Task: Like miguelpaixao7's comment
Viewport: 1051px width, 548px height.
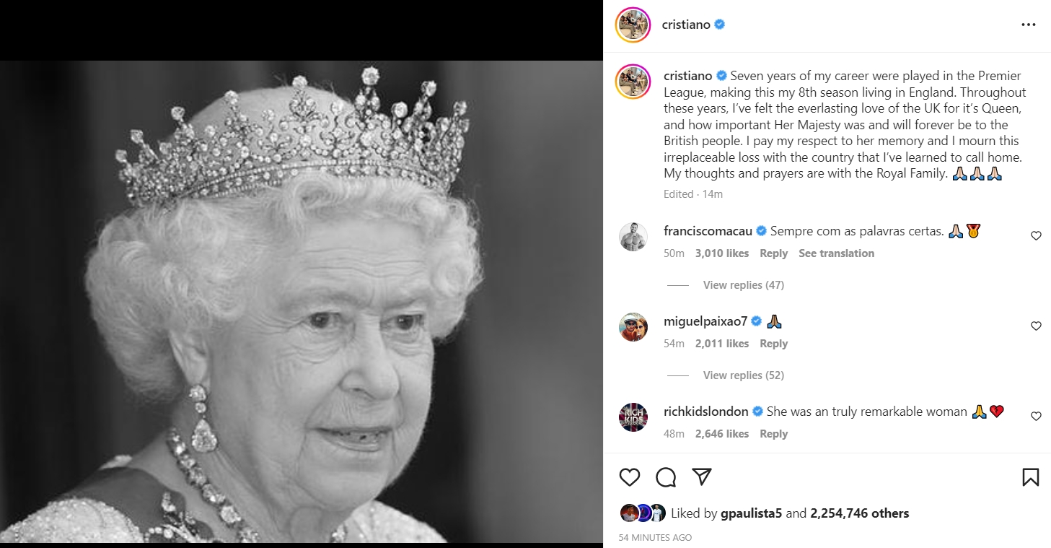Action: [1036, 326]
